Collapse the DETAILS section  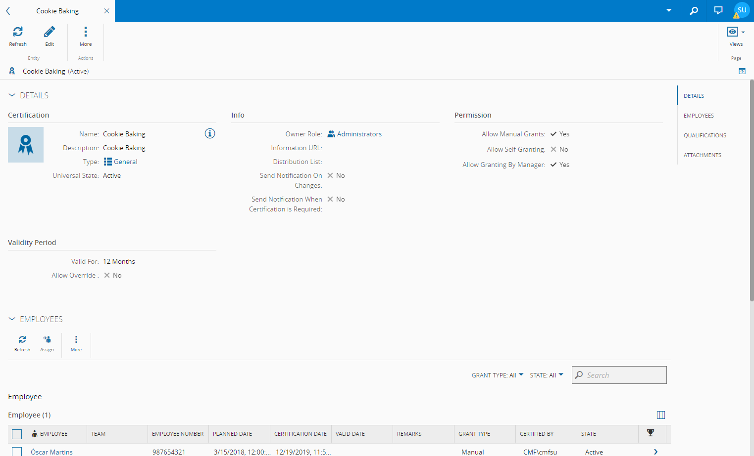click(x=12, y=95)
